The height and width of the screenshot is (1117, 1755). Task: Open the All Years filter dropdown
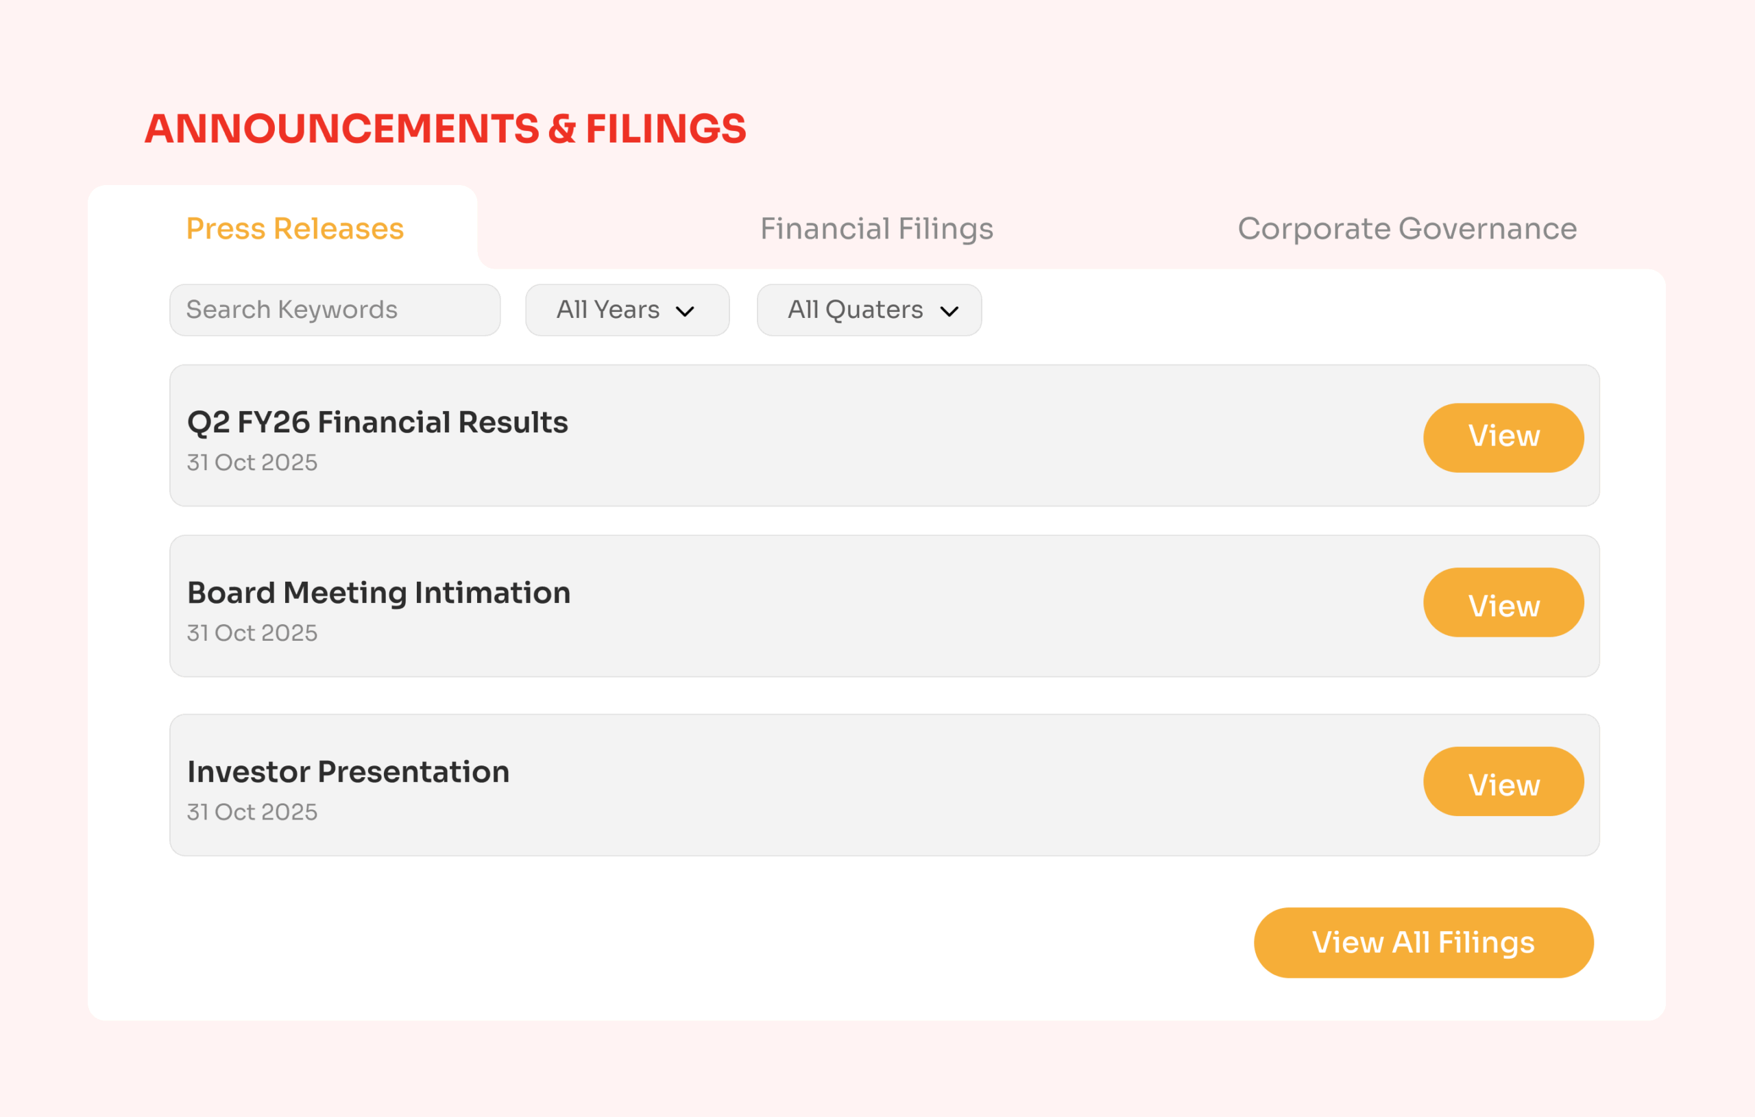[627, 310]
